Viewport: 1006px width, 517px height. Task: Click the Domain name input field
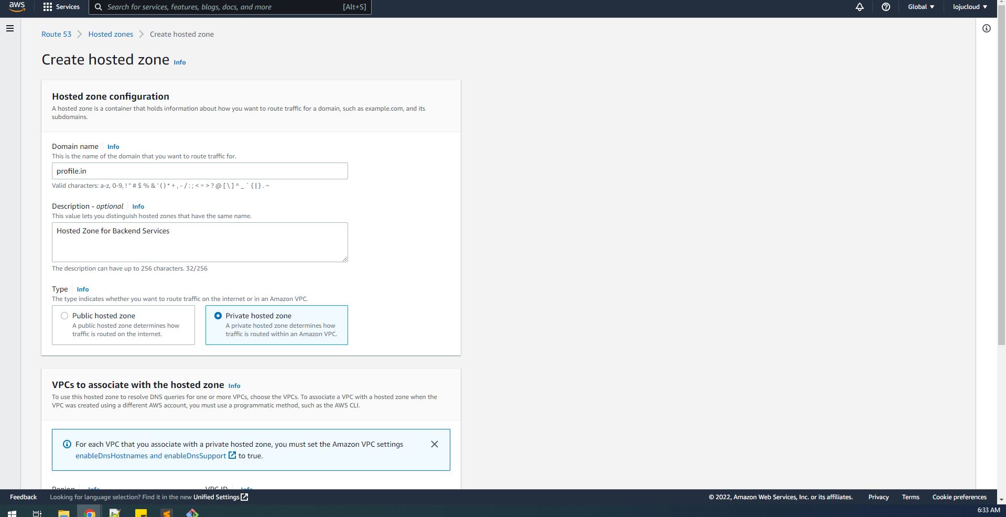(200, 171)
